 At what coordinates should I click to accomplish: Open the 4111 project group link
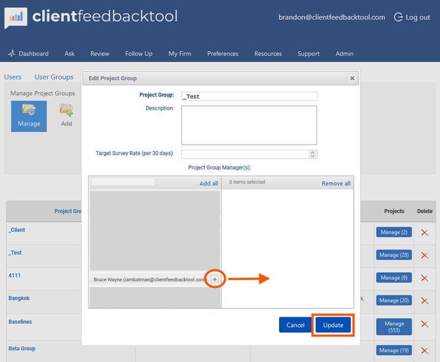14,275
